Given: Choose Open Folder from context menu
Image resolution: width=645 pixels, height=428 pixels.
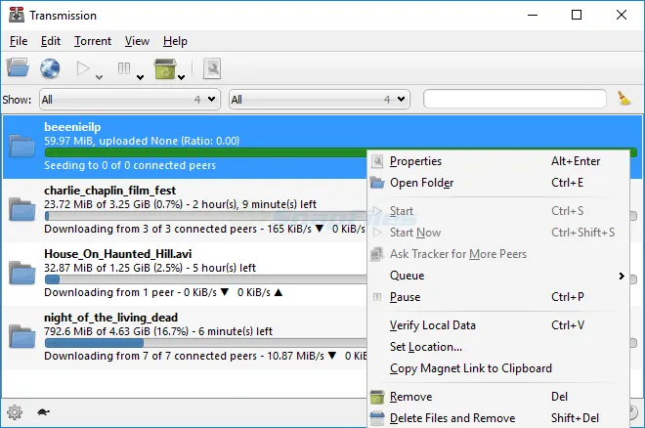Looking at the screenshot, I should tap(497, 183).
